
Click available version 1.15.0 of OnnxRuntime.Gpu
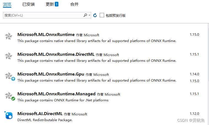coord(194,81)
